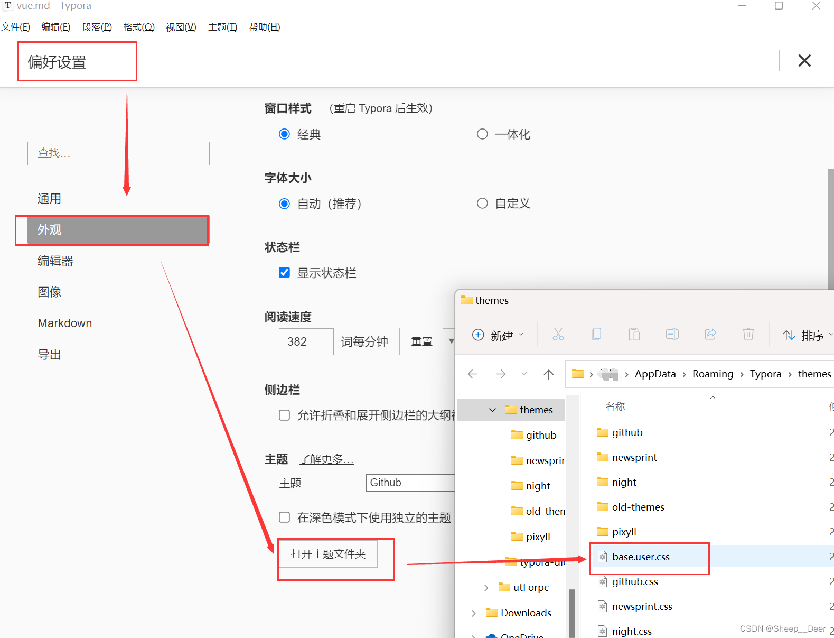Click the old-themes folder icon in file list

pyautogui.click(x=603, y=507)
